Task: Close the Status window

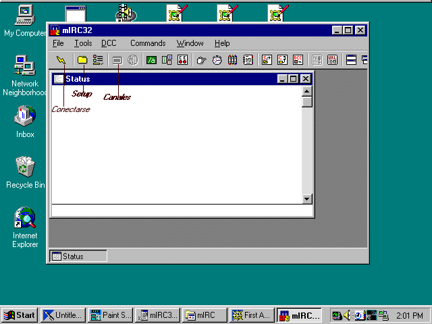Action: pyautogui.click(x=306, y=79)
